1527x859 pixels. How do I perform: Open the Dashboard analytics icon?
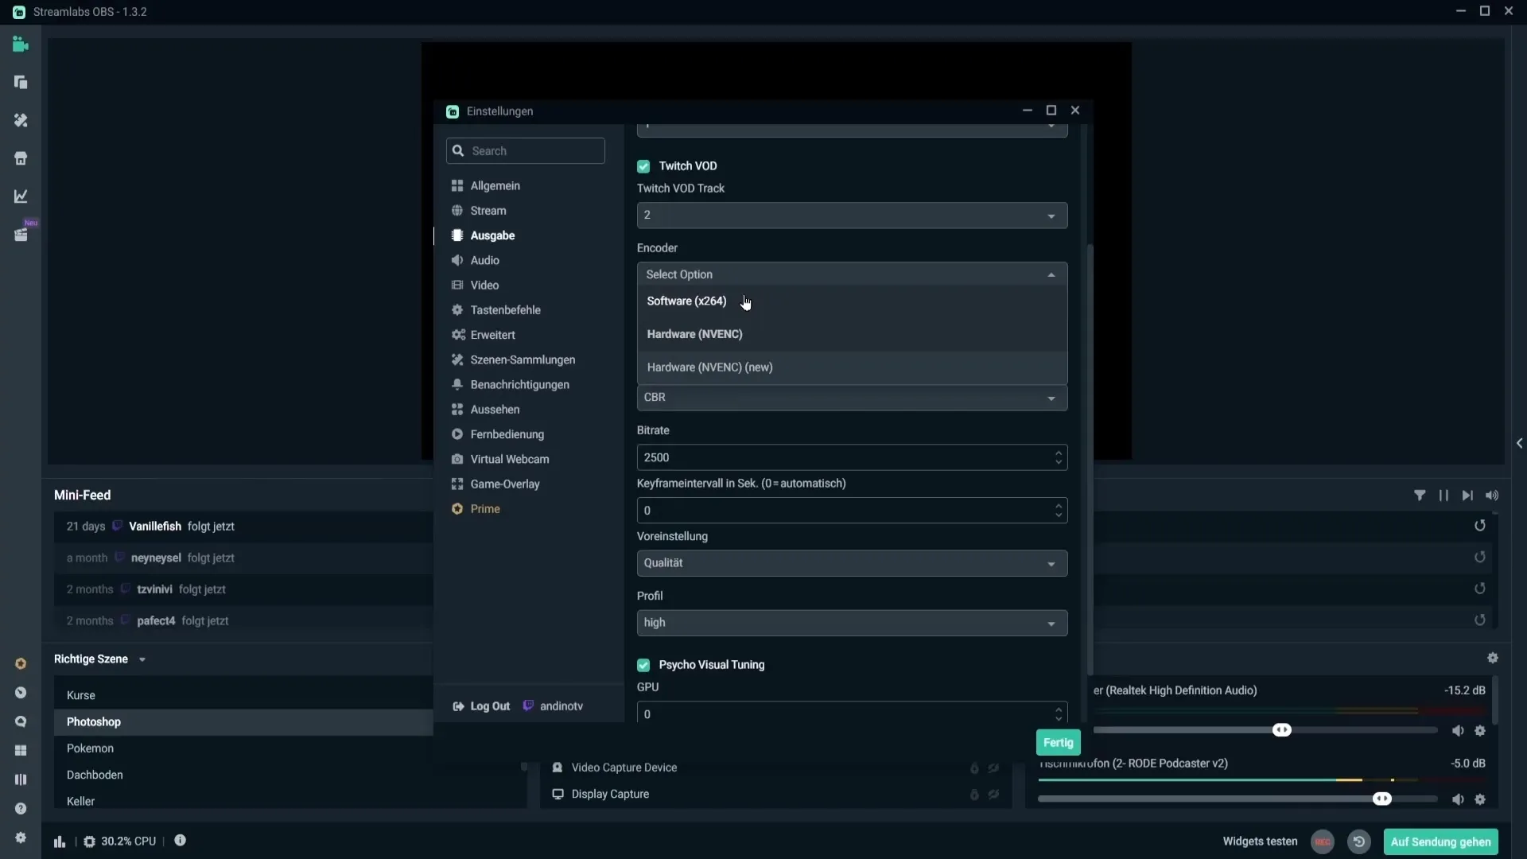click(x=21, y=196)
